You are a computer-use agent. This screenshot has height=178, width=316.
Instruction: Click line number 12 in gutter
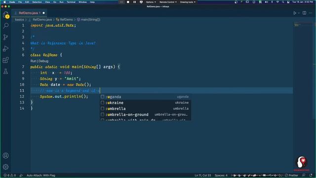22,96
